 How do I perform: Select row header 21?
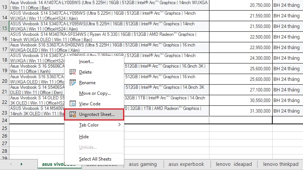(5, 90)
